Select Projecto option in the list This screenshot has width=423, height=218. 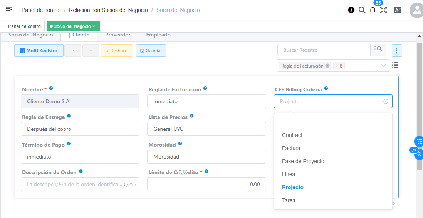[x=333, y=187]
